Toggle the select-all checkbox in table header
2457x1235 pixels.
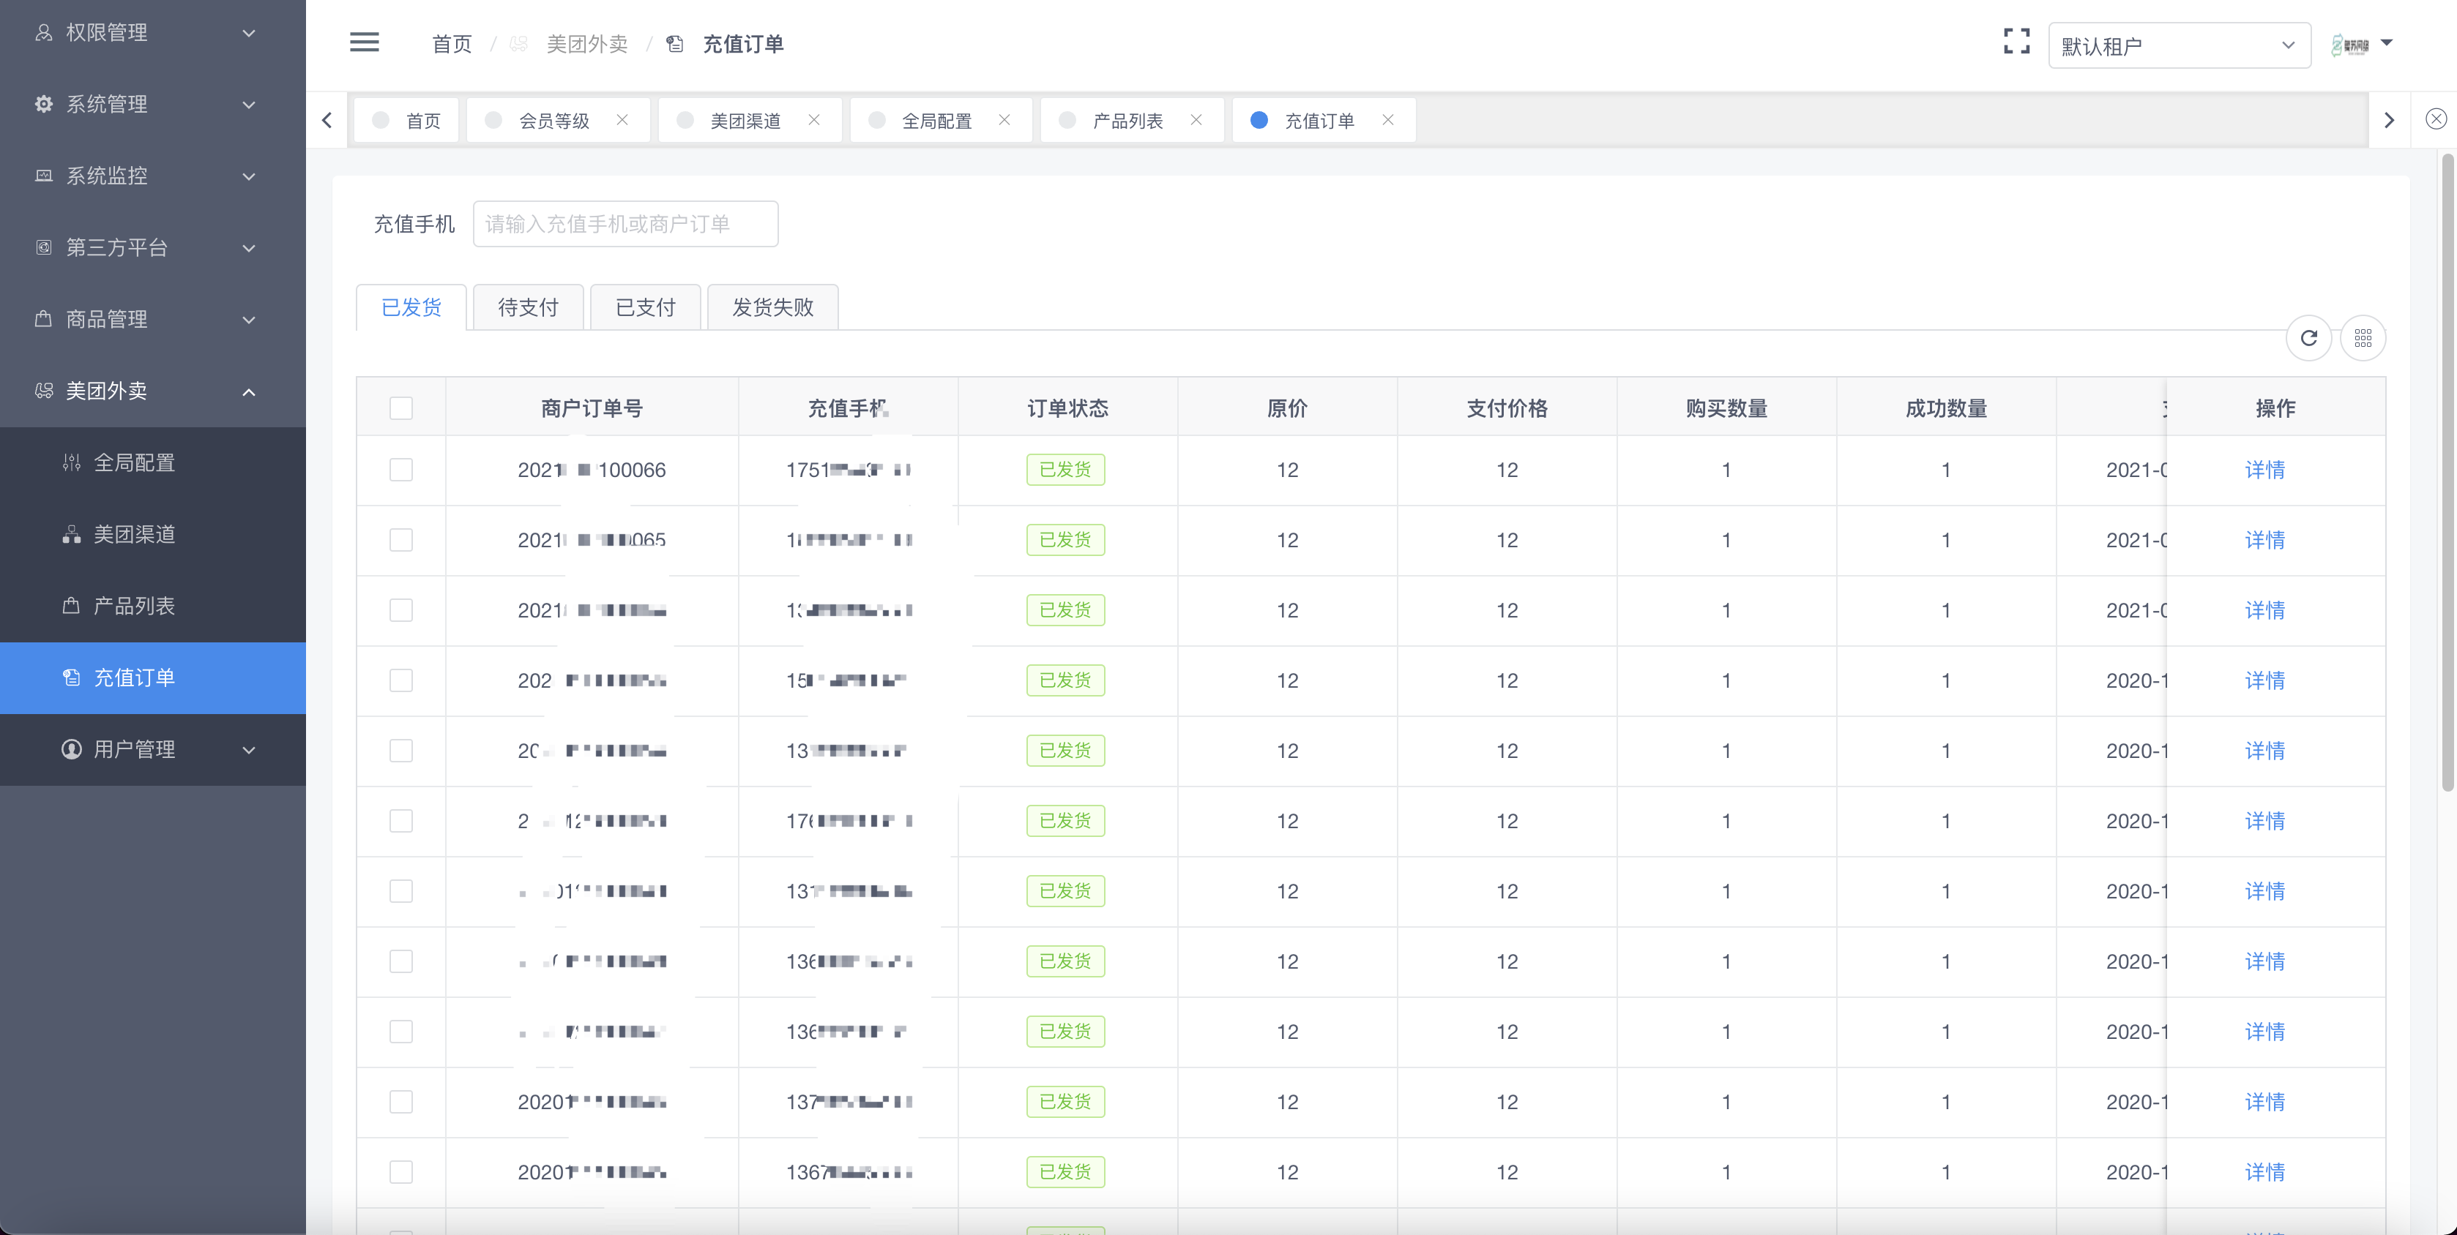[400, 407]
